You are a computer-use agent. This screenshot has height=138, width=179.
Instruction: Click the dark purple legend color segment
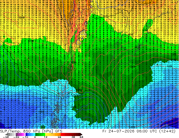[17, 134]
